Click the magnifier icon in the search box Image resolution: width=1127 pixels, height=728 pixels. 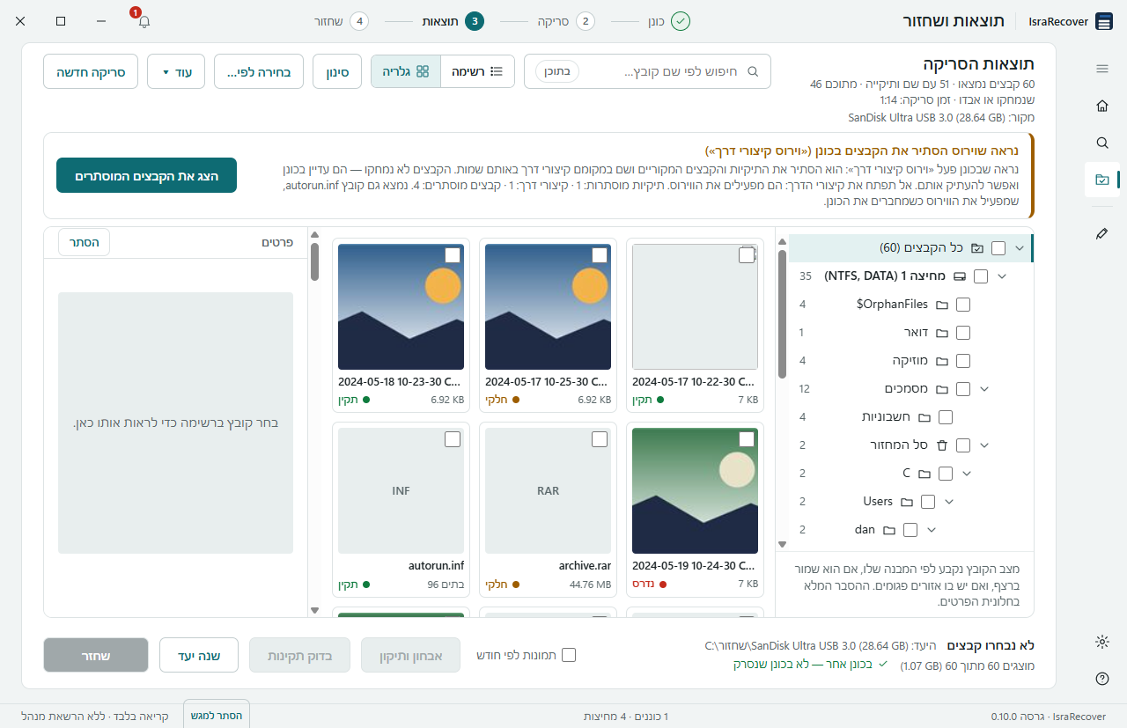point(753,71)
